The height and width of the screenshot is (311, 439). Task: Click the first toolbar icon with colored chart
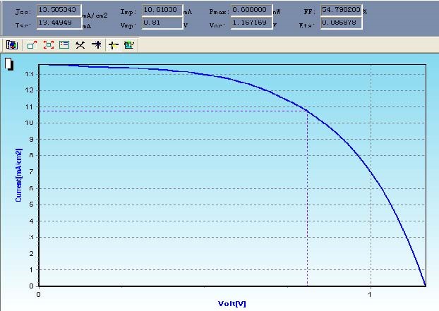tap(12, 44)
